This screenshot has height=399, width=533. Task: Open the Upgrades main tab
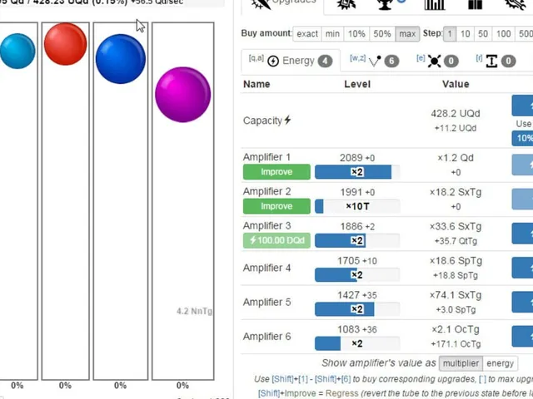[x=283, y=4]
